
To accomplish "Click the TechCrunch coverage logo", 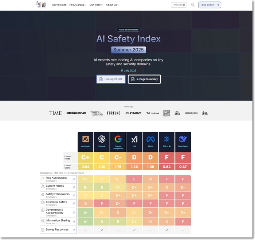I will 153,113.
